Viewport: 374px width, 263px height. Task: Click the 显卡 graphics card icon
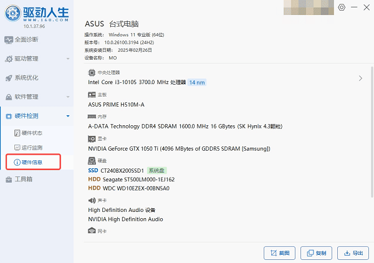92,139
